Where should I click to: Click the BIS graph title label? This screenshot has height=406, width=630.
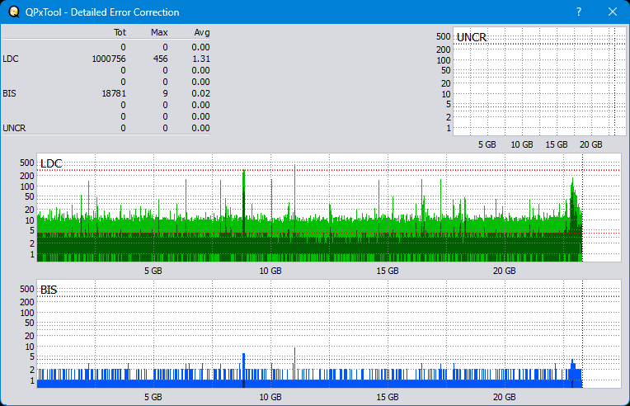click(x=49, y=290)
